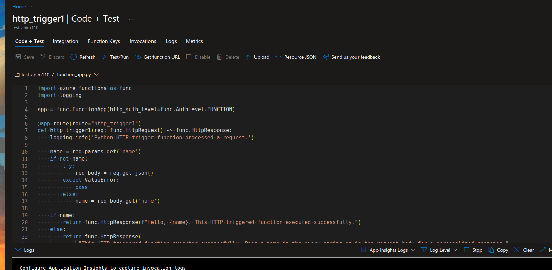Click the Test/Run play icon
Viewport: 552px width, 270px height.
point(104,57)
